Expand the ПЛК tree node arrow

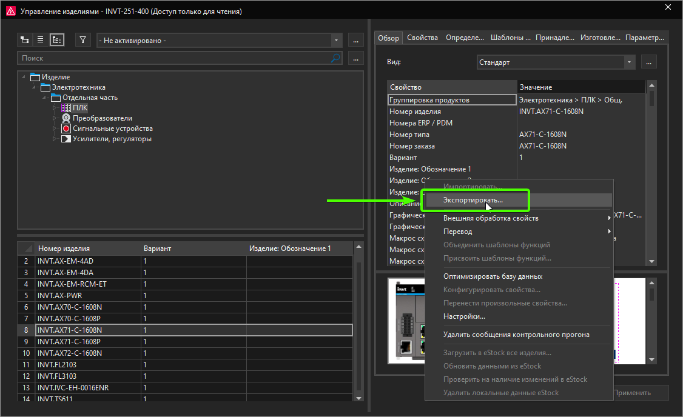coord(55,108)
